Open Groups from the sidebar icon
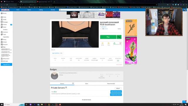The height and width of the screenshot is (106, 188). [x=2, y=42]
